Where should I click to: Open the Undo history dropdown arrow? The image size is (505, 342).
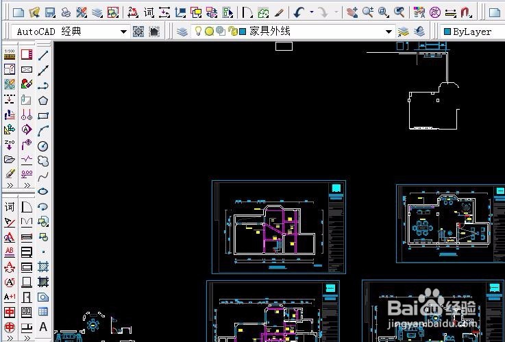click(x=312, y=12)
